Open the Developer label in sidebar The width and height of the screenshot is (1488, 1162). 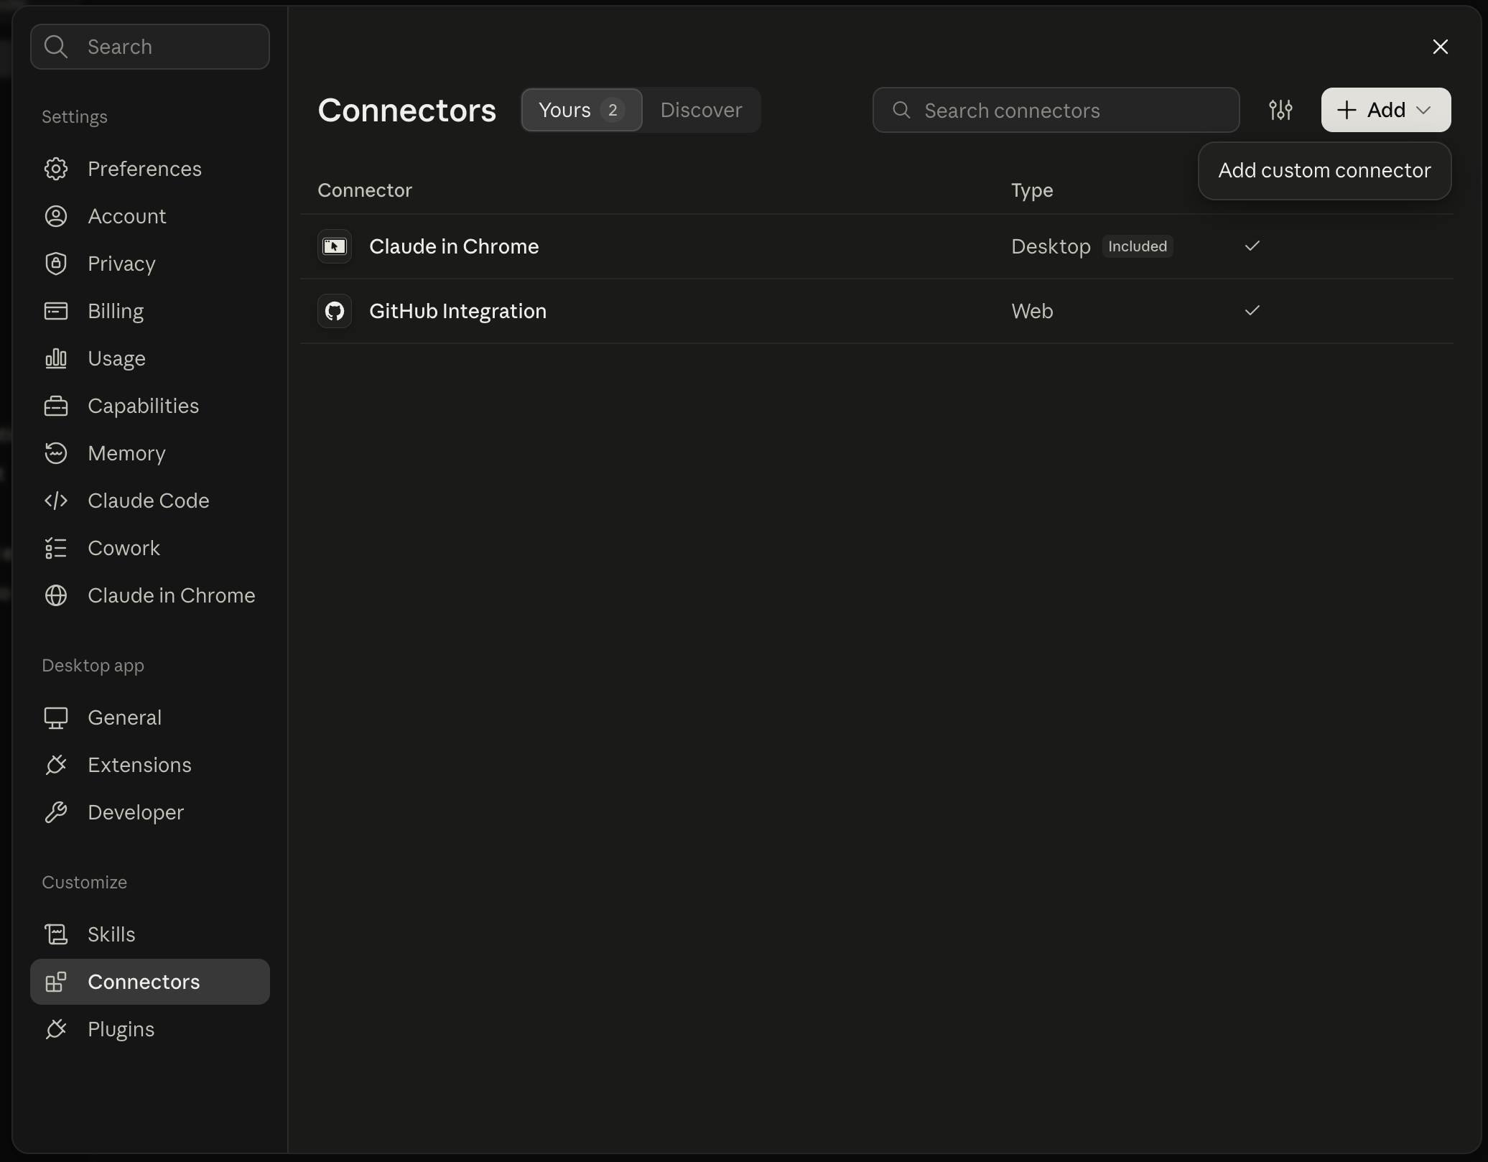pyautogui.click(x=136, y=812)
